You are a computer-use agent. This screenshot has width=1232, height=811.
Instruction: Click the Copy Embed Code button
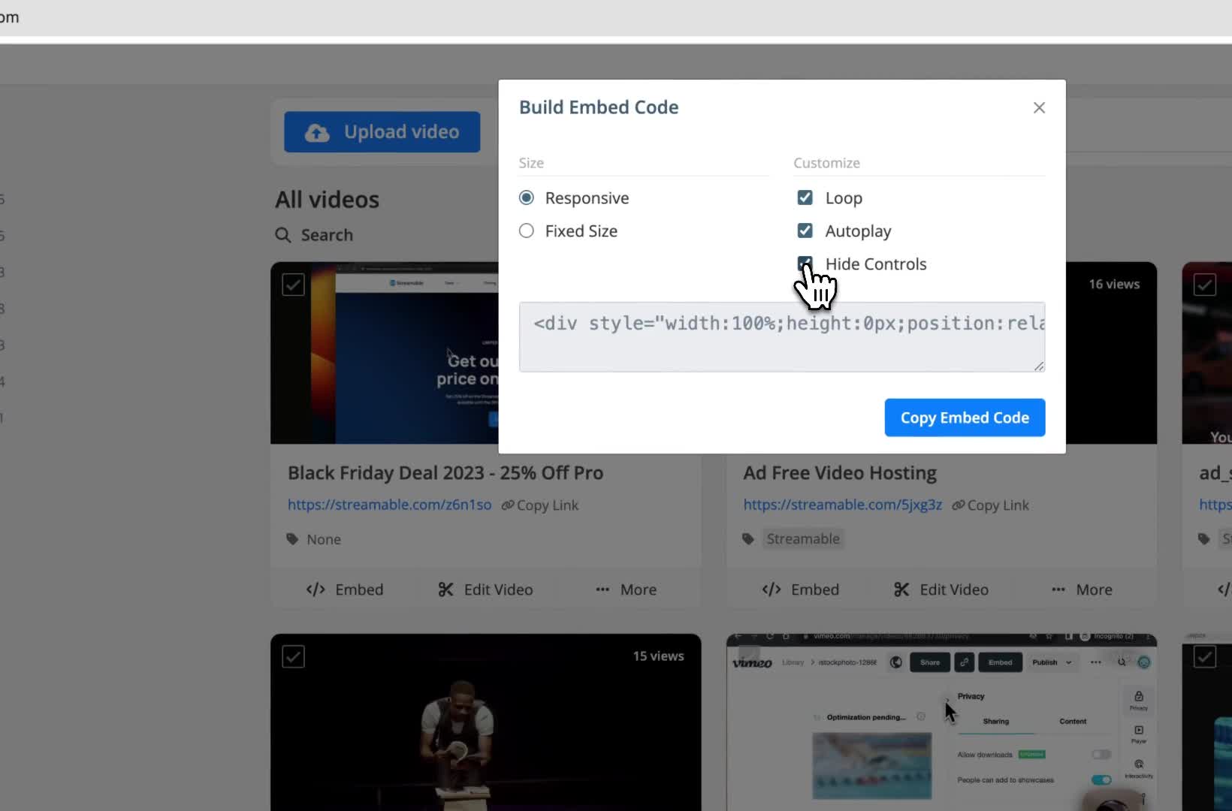tap(965, 418)
